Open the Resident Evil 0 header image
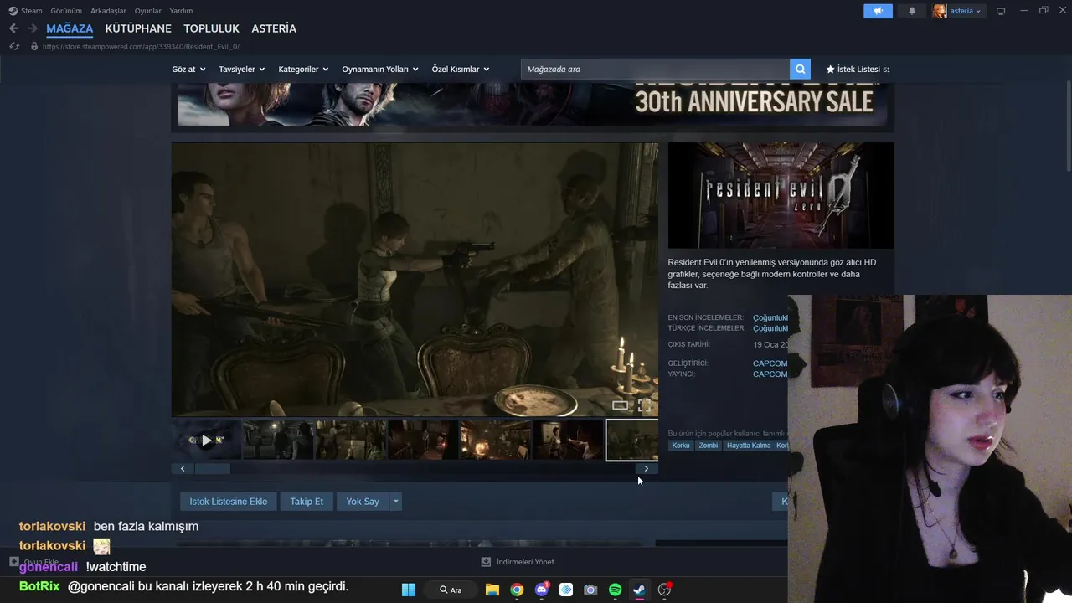The image size is (1072, 603). click(x=781, y=195)
